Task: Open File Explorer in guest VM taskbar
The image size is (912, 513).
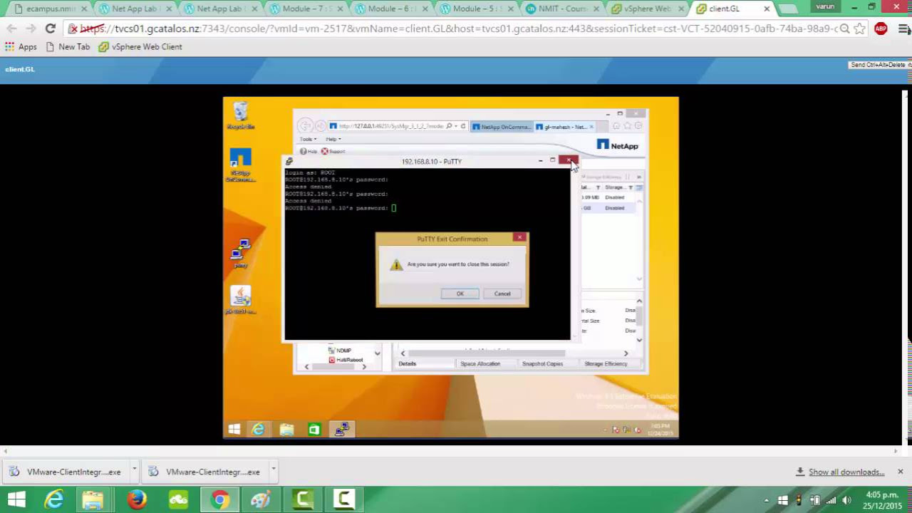Action: (x=286, y=429)
